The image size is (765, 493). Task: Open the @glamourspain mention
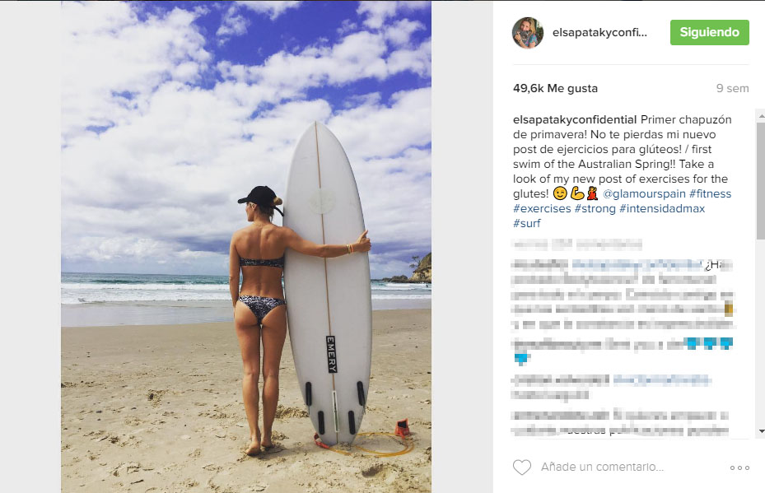(x=644, y=193)
